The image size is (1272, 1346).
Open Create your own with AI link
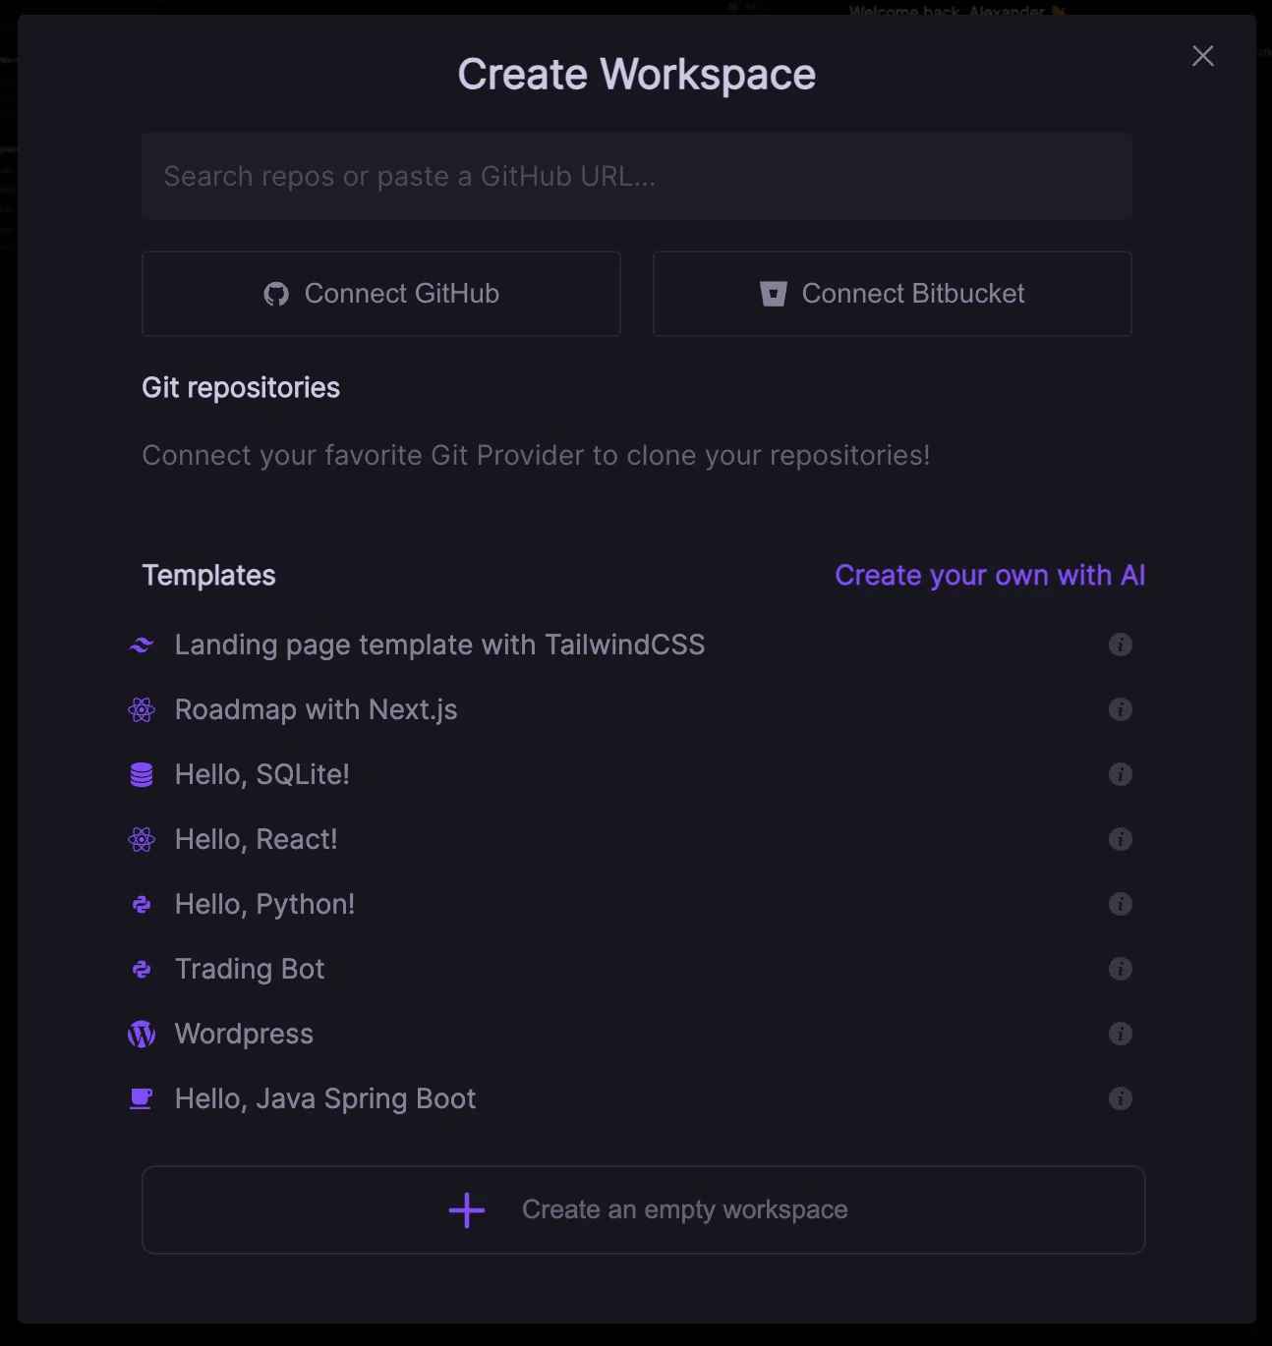tap(989, 575)
